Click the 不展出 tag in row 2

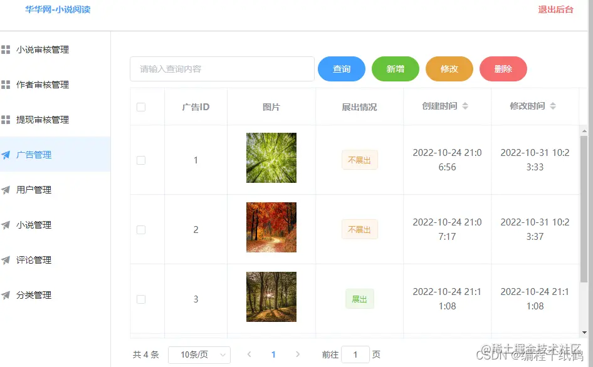(x=360, y=229)
